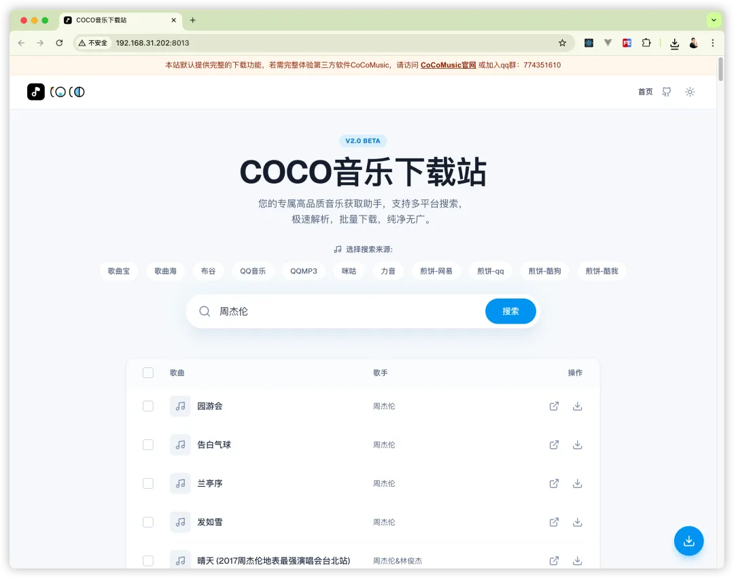The image size is (734, 578).
Task: Open external link for 晴天 concert version
Action: tap(554, 561)
